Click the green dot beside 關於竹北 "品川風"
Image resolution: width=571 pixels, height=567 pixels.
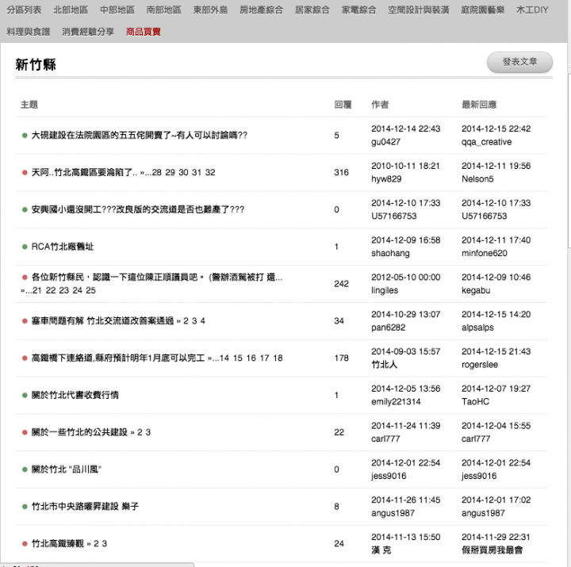25,469
